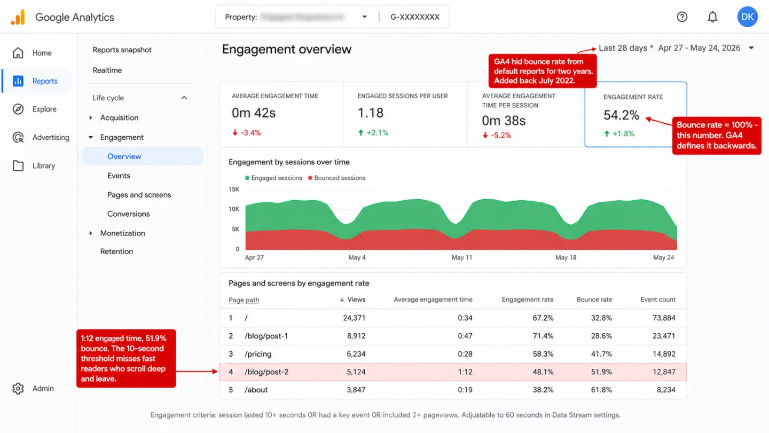The height and width of the screenshot is (433, 769).
Task: Click the Explore label in sidebar
Action: point(44,109)
